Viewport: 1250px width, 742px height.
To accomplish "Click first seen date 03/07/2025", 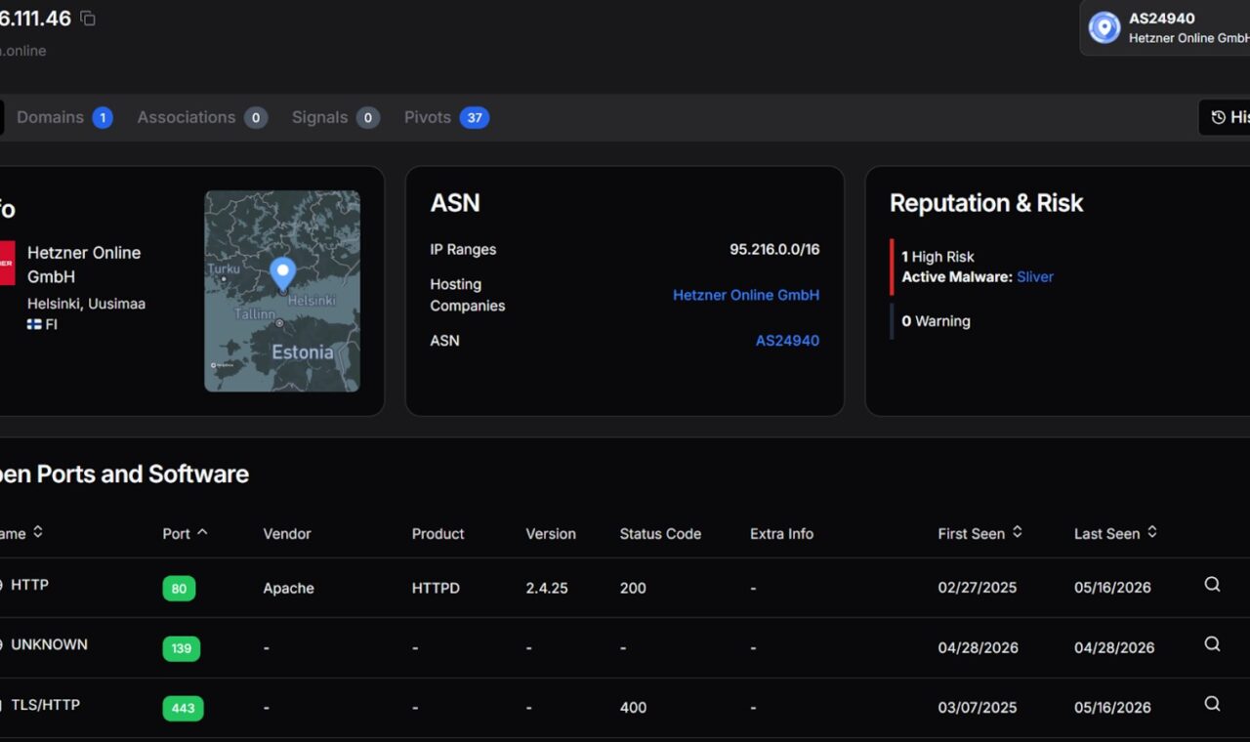I will tap(978, 707).
